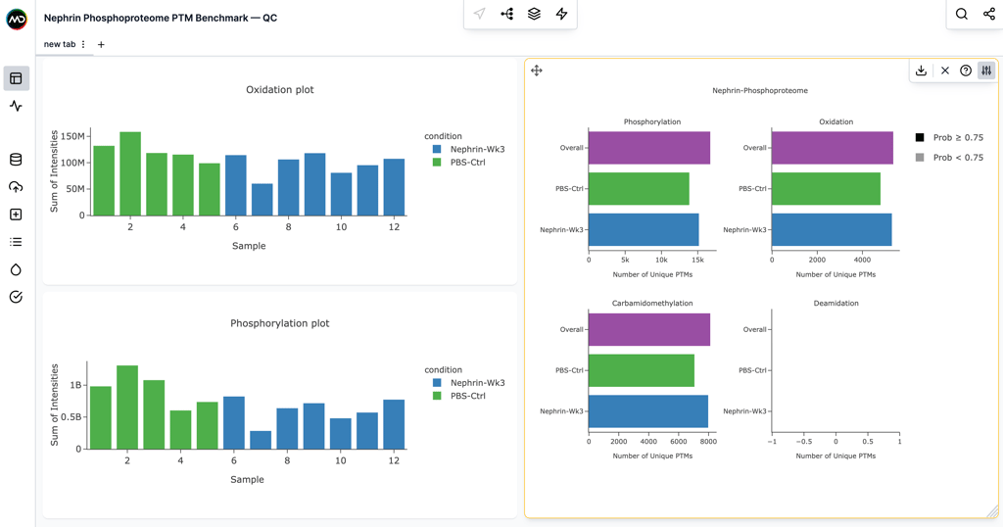Close the Nephrin-Phosphoproteome panel

pyautogui.click(x=945, y=71)
